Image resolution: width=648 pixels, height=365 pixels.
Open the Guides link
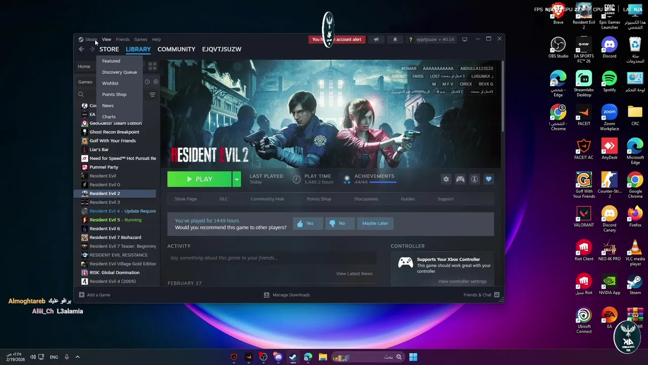tap(408, 199)
